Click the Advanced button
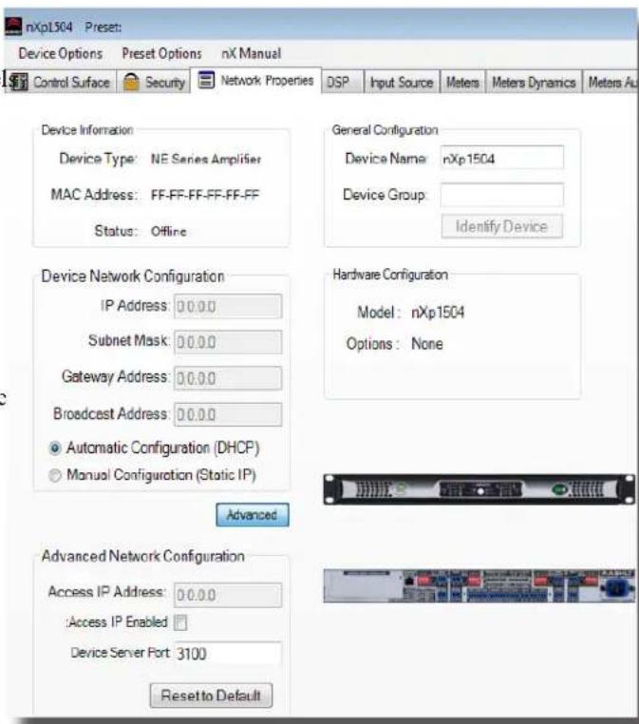This screenshot has width=639, height=724. 253,515
